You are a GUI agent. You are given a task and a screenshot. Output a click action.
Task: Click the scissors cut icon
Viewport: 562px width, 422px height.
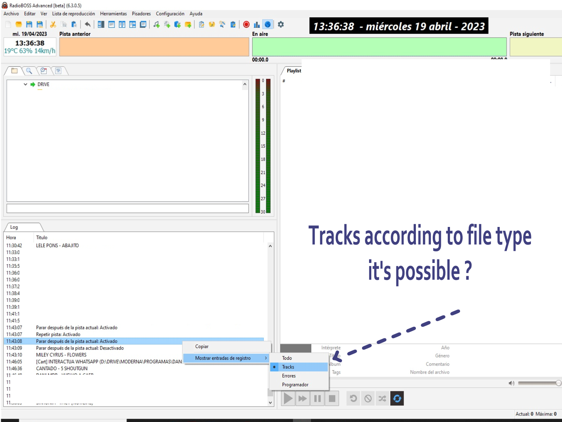[53, 24]
